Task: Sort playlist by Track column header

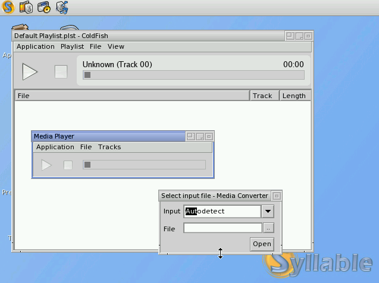Action: pos(264,96)
